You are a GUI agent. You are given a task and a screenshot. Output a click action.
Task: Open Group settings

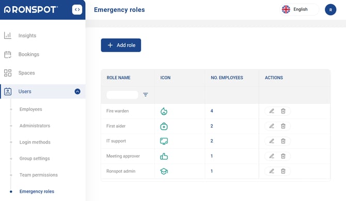(35, 159)
